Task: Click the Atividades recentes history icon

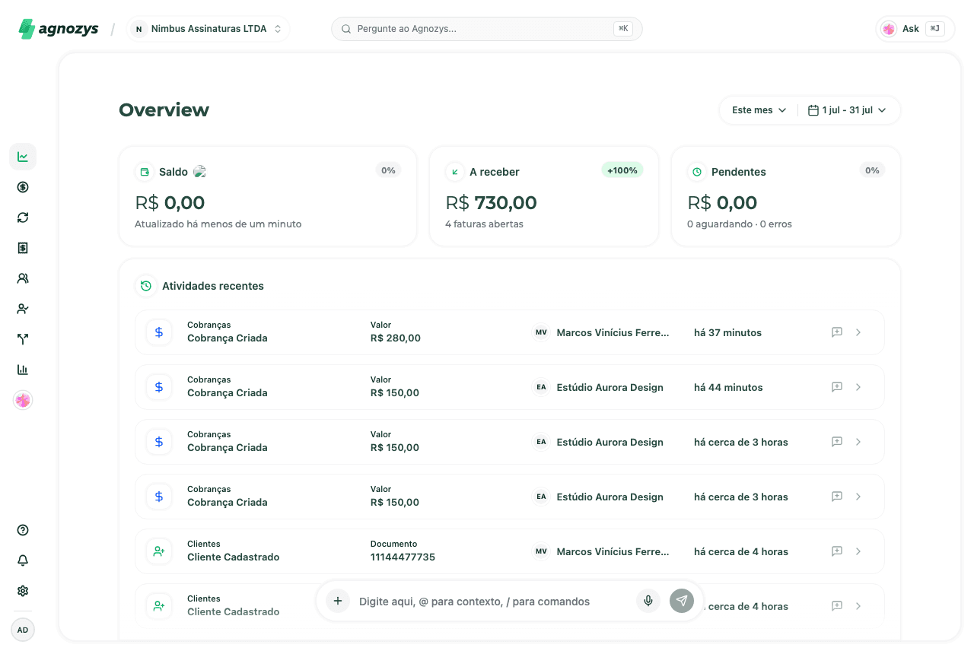Action: pyautogui.click(x=145, y=286)
